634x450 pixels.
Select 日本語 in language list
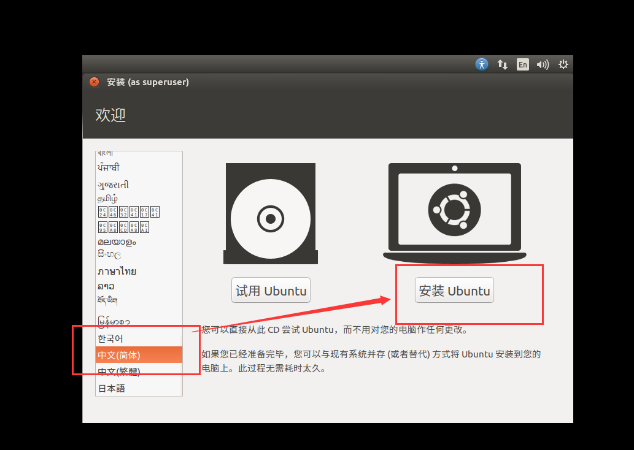[x=139, y=389]
